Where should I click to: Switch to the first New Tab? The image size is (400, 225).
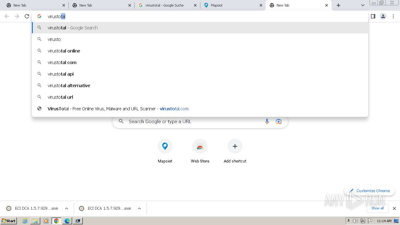(36, 5)
